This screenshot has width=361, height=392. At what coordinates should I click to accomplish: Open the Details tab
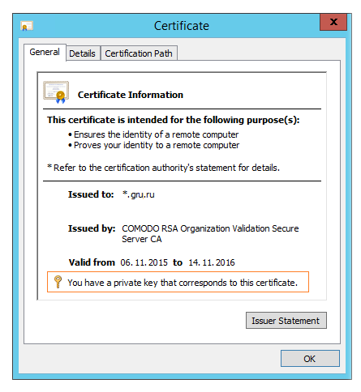[83, 53]
